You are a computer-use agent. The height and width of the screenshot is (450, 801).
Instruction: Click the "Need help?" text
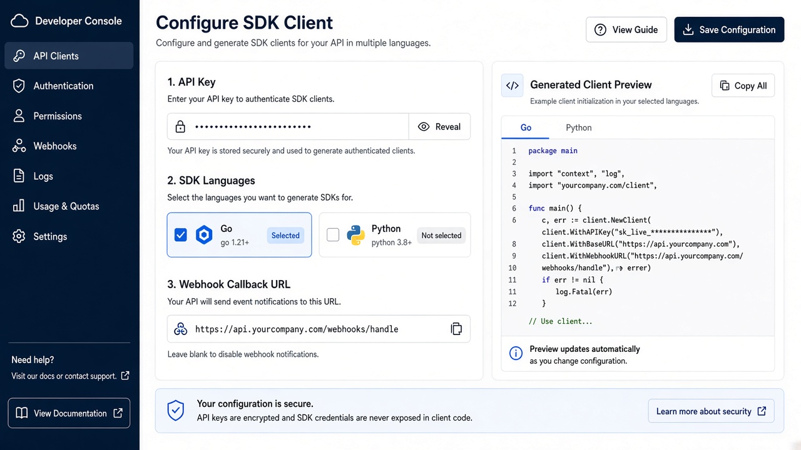tap(33, 360)
